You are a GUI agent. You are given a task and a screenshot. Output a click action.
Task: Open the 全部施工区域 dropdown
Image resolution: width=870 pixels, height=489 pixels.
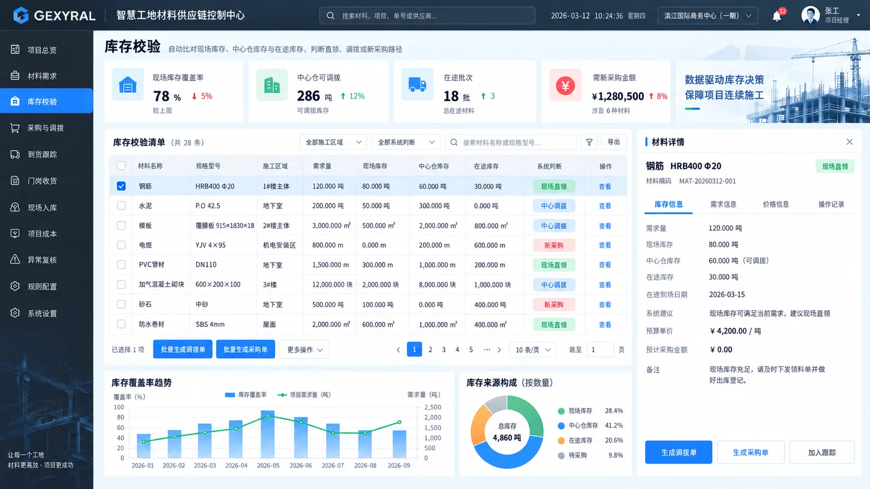333,142
